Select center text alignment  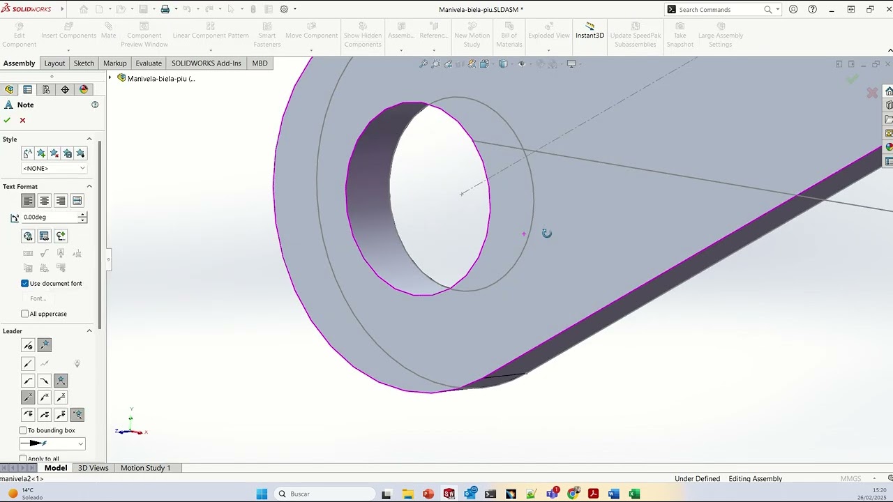click(x=44, y=201)
